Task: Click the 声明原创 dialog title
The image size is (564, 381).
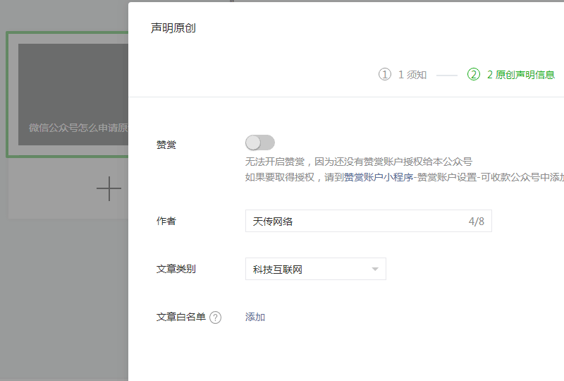Action: pos(173,28)
